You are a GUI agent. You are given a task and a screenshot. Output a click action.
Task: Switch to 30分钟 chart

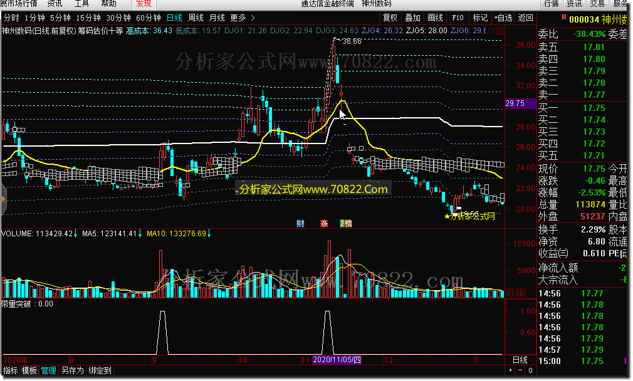pos(118,18)
